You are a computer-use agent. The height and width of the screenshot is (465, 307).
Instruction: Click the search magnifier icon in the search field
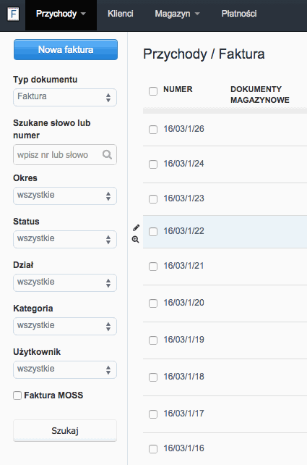107,154
